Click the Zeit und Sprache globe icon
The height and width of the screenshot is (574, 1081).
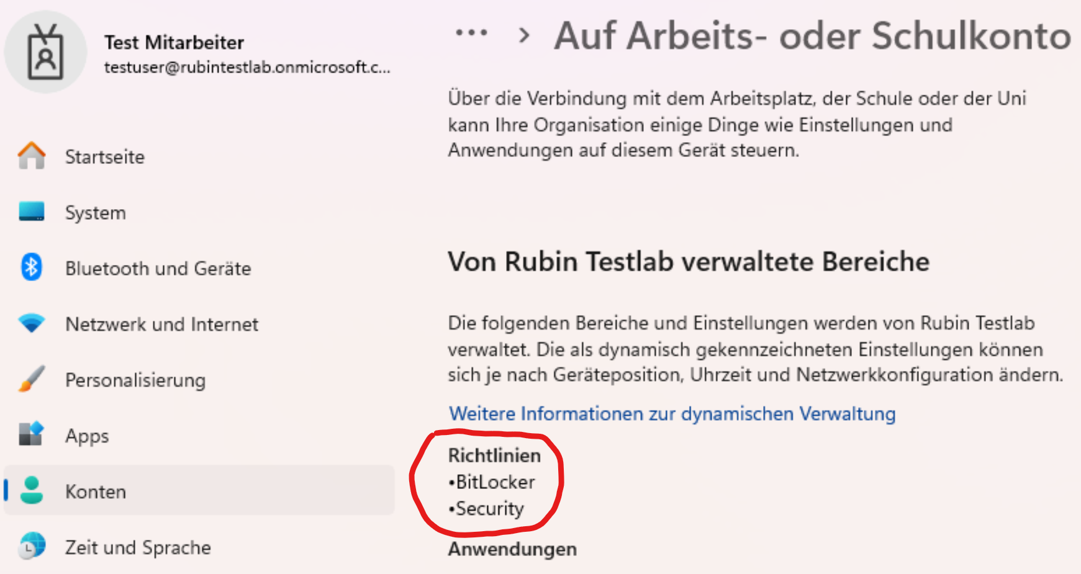point(32,546)
